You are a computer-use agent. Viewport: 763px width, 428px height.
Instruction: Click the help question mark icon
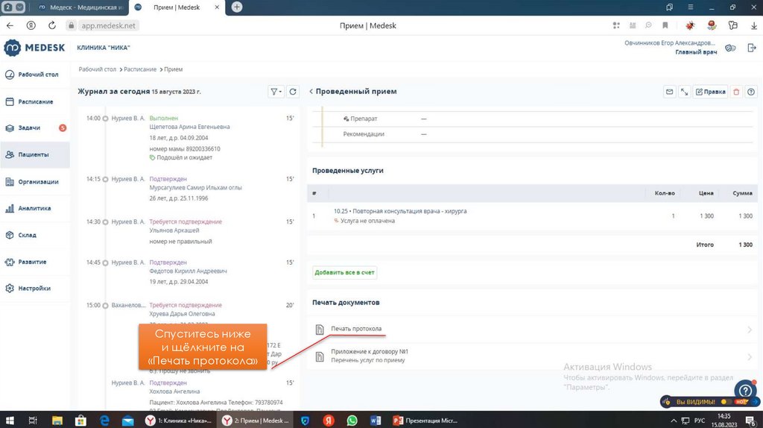pyautogui.click(x=744, y=390)
